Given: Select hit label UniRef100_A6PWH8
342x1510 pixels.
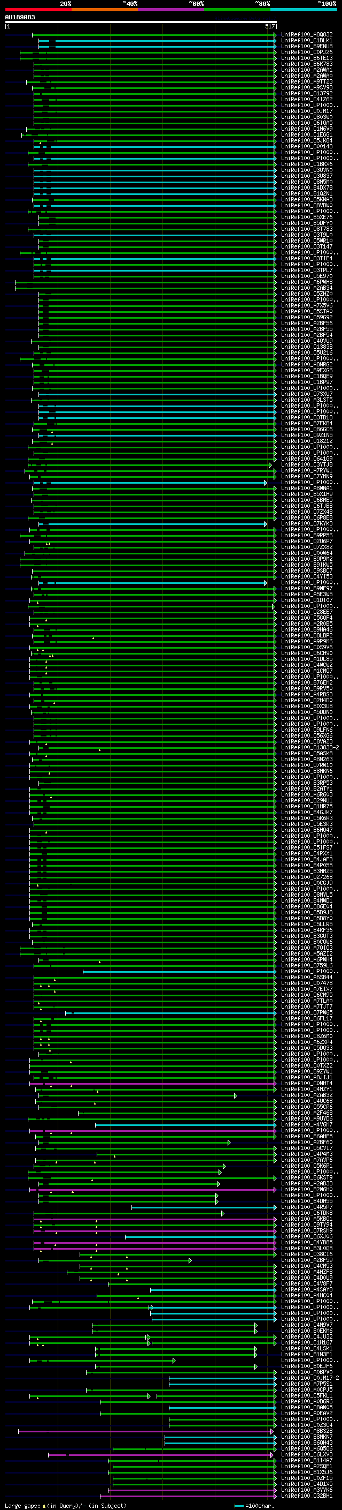Looking at the screenshot, I should tap(307, 282).
